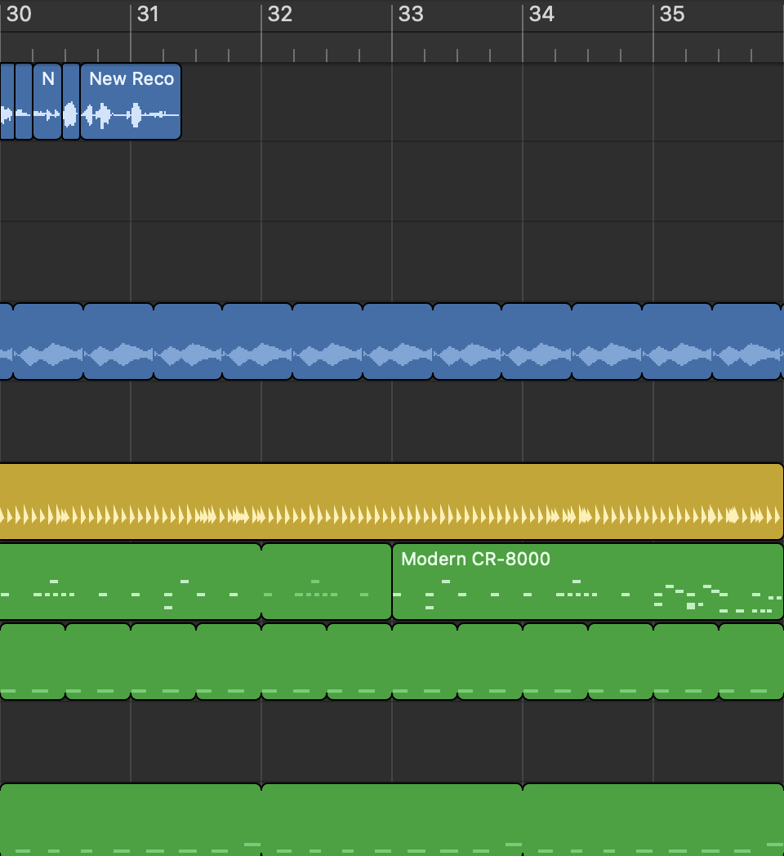Image resolution: width=784 pixels, height=856 pixels.
Task: Click bar 34 in the ruler
Action: pos(541,14)
